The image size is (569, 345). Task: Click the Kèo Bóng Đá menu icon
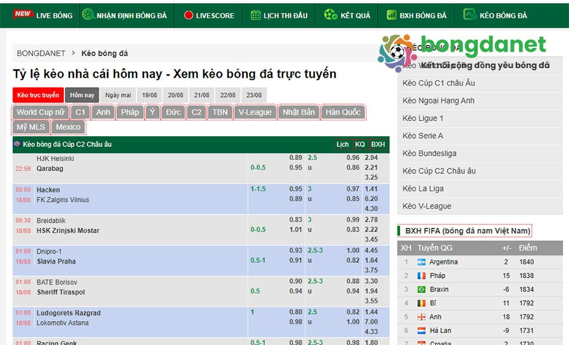470,15
